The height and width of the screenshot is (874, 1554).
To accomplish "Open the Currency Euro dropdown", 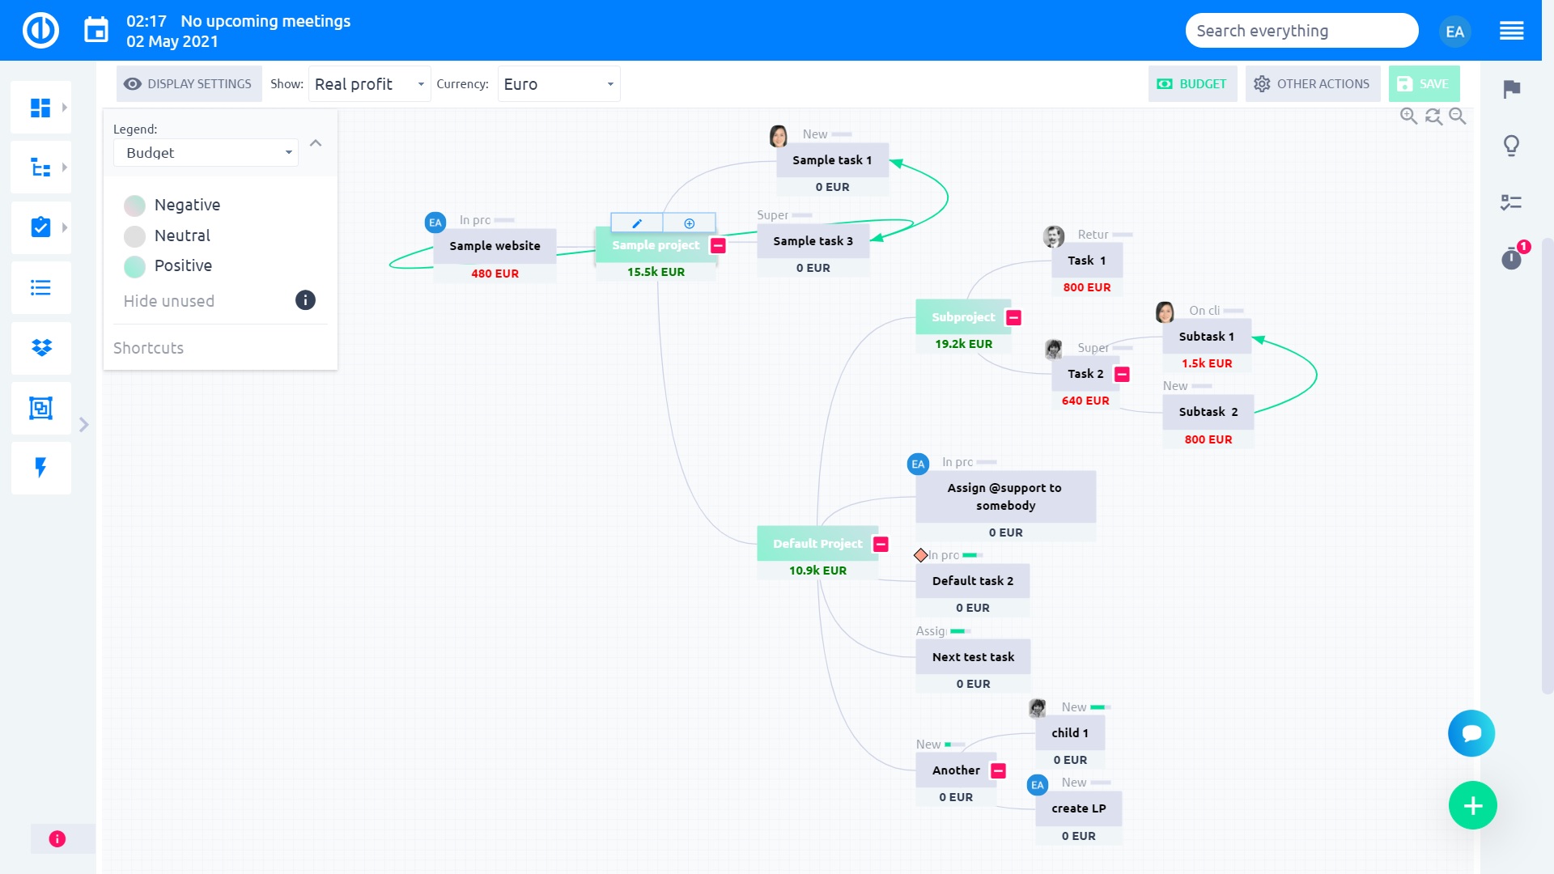I will pos(558,84).
